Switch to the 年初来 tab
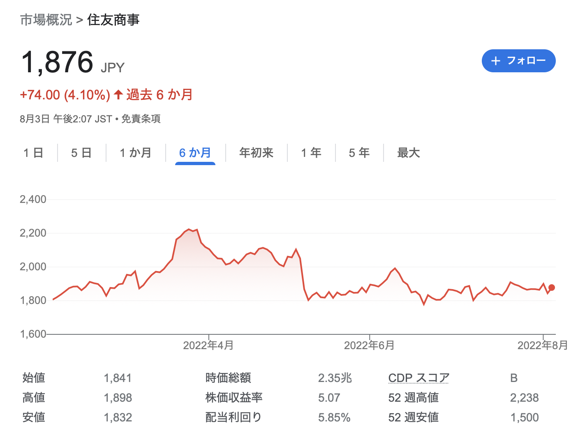 (x=257, y=153)
